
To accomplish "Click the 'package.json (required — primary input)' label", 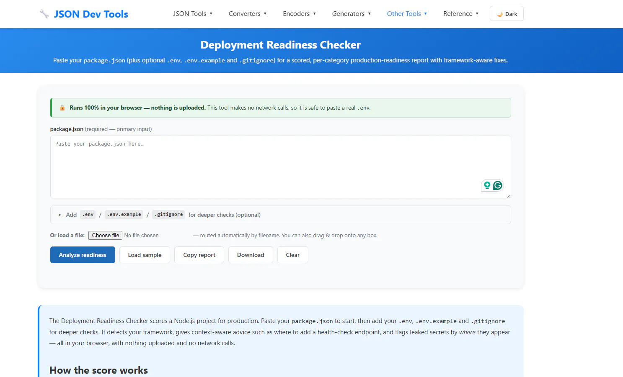I will tap(101, 129).
